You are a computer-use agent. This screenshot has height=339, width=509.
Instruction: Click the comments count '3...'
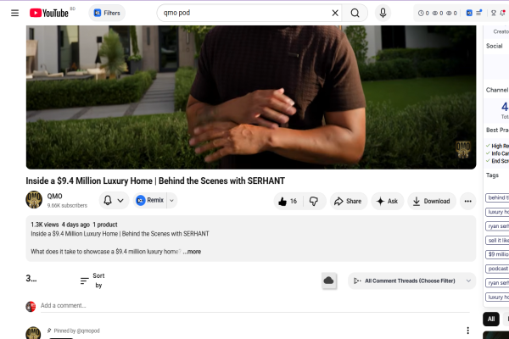31,278
